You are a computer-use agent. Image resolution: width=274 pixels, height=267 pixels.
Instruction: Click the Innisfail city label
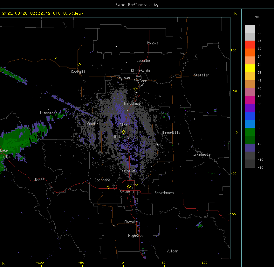(x=132, y=103)
